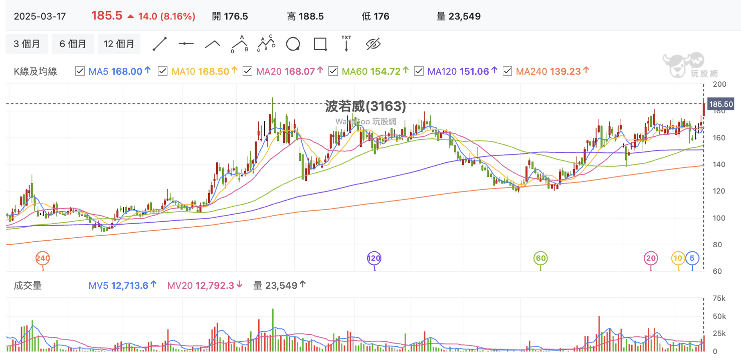Select the horizontal line drawing tool
This screenshot has width=741, height=358.
pyautogui.click(x=186, y=44)
